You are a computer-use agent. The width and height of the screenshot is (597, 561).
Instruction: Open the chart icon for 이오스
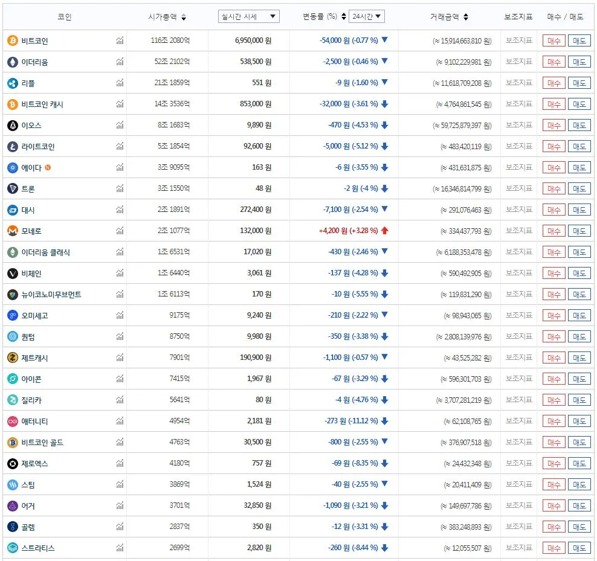(120, 125)
